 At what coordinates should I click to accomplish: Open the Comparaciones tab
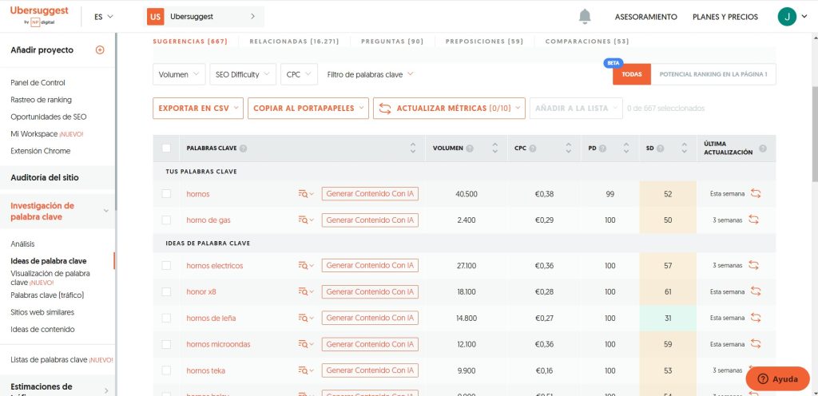(x=586, y=41)
